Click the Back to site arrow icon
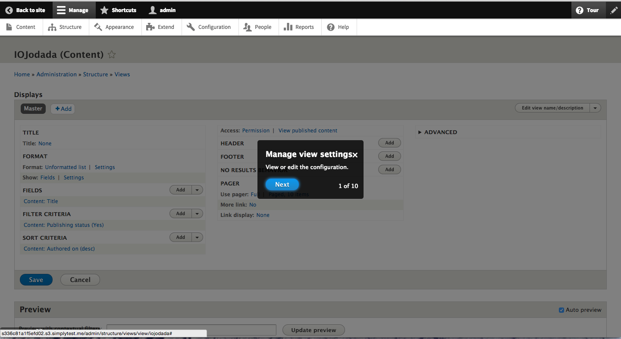621x339 pixels. click(x=9, y=10)
